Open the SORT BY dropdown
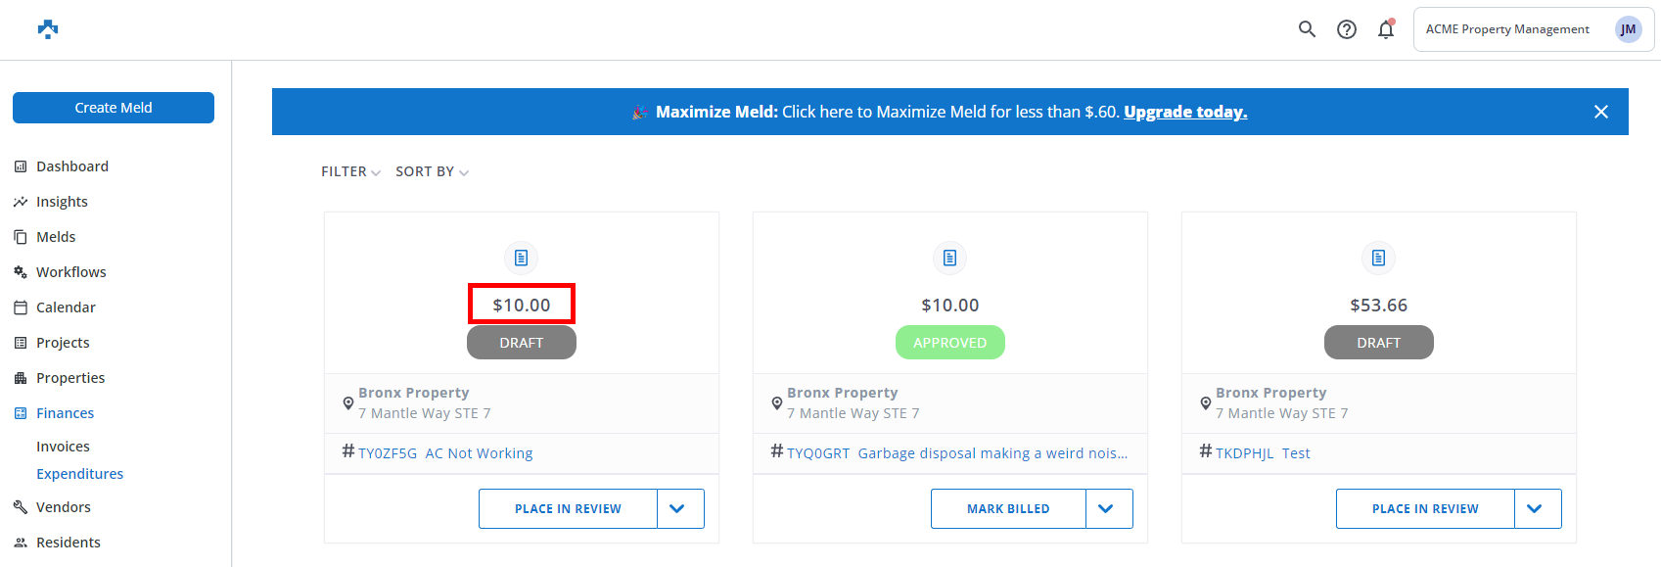Viewport: 1661px width, 567px height. click(432, 171)
